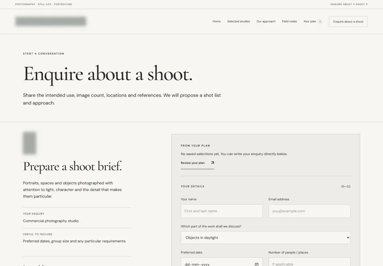This screenshot has width=383, height=266.
Task: Click the boxed Enquire about a shoot button
Action: point(348,22)
